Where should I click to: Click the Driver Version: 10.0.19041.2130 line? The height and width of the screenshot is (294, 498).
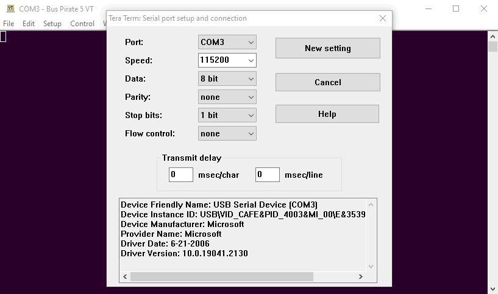point(184,253)
